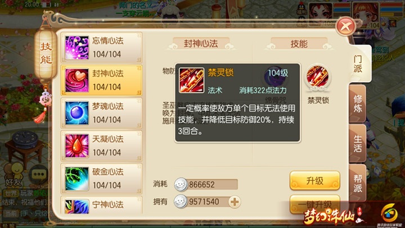Open the 帮派 side tab
This screenshot has width=405, height=228.
click(x=358, y=183)
